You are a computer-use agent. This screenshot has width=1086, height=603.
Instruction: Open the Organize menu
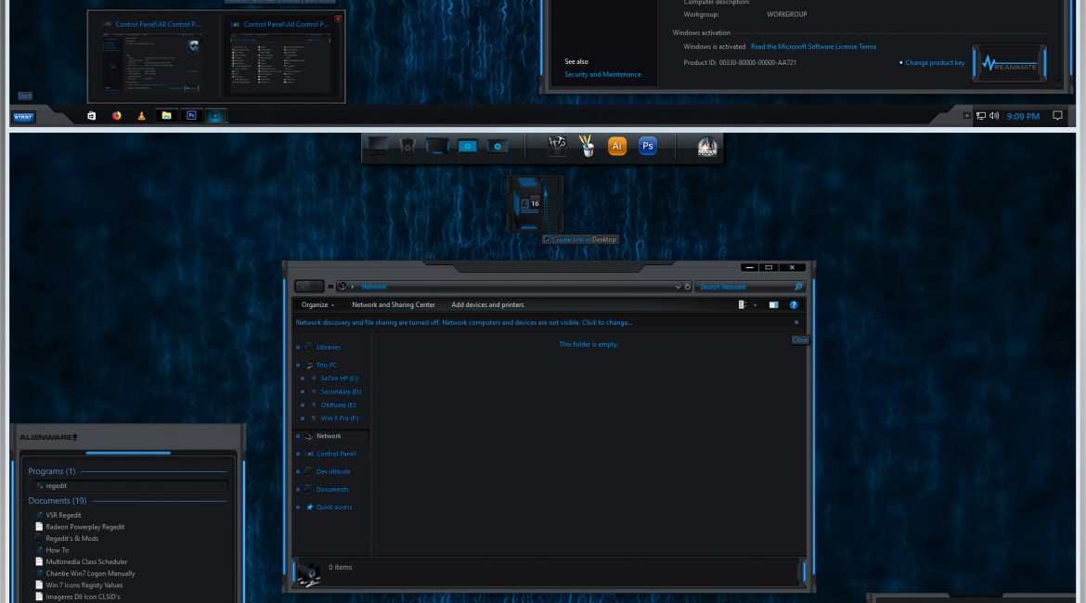point(317,304)
